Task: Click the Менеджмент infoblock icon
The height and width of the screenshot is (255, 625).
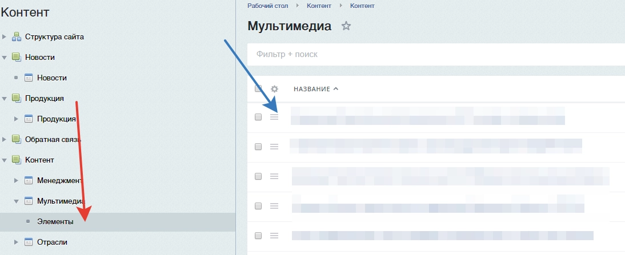Action: (29, 181)
